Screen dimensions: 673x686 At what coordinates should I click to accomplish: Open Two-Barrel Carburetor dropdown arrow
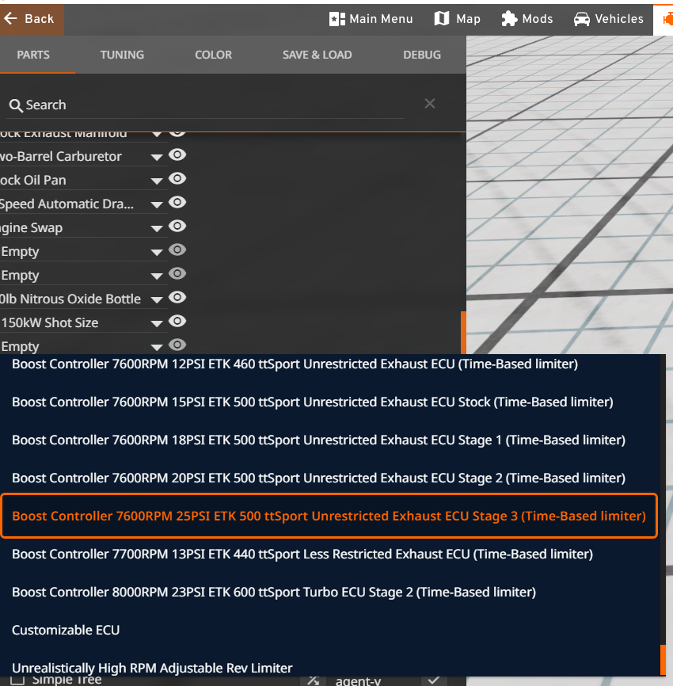point(157,157)
